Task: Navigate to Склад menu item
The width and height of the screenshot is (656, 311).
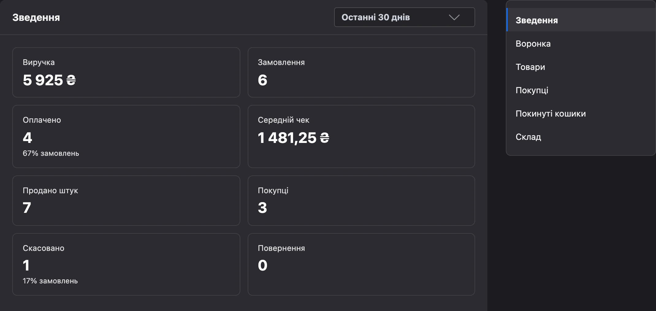Action: (581, 137)
